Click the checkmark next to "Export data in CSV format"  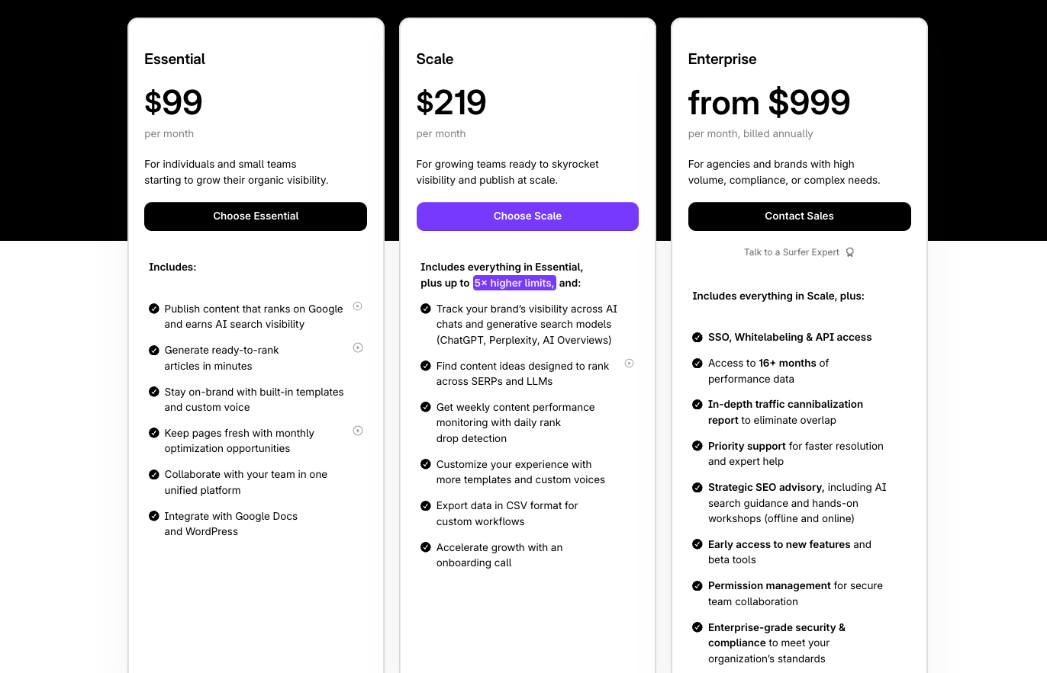click(x=425, y=505)
